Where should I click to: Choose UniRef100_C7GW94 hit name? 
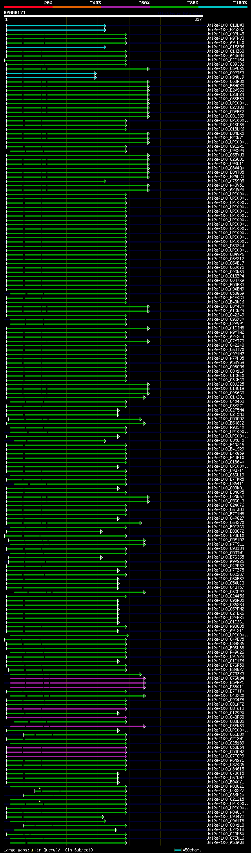pyautogui.click(x=225, y=678)
